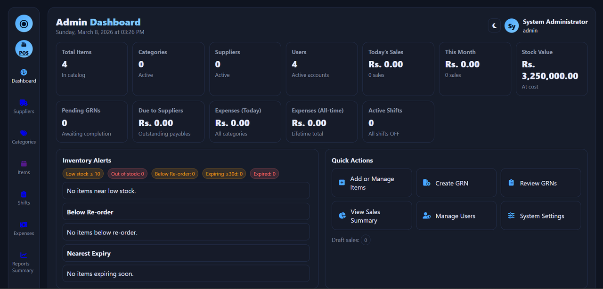
Task: Click plus icon beside Add or Manage Items
Action: click(342, 183)
